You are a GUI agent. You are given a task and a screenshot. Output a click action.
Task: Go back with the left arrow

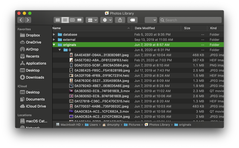(x=21, y=20)
